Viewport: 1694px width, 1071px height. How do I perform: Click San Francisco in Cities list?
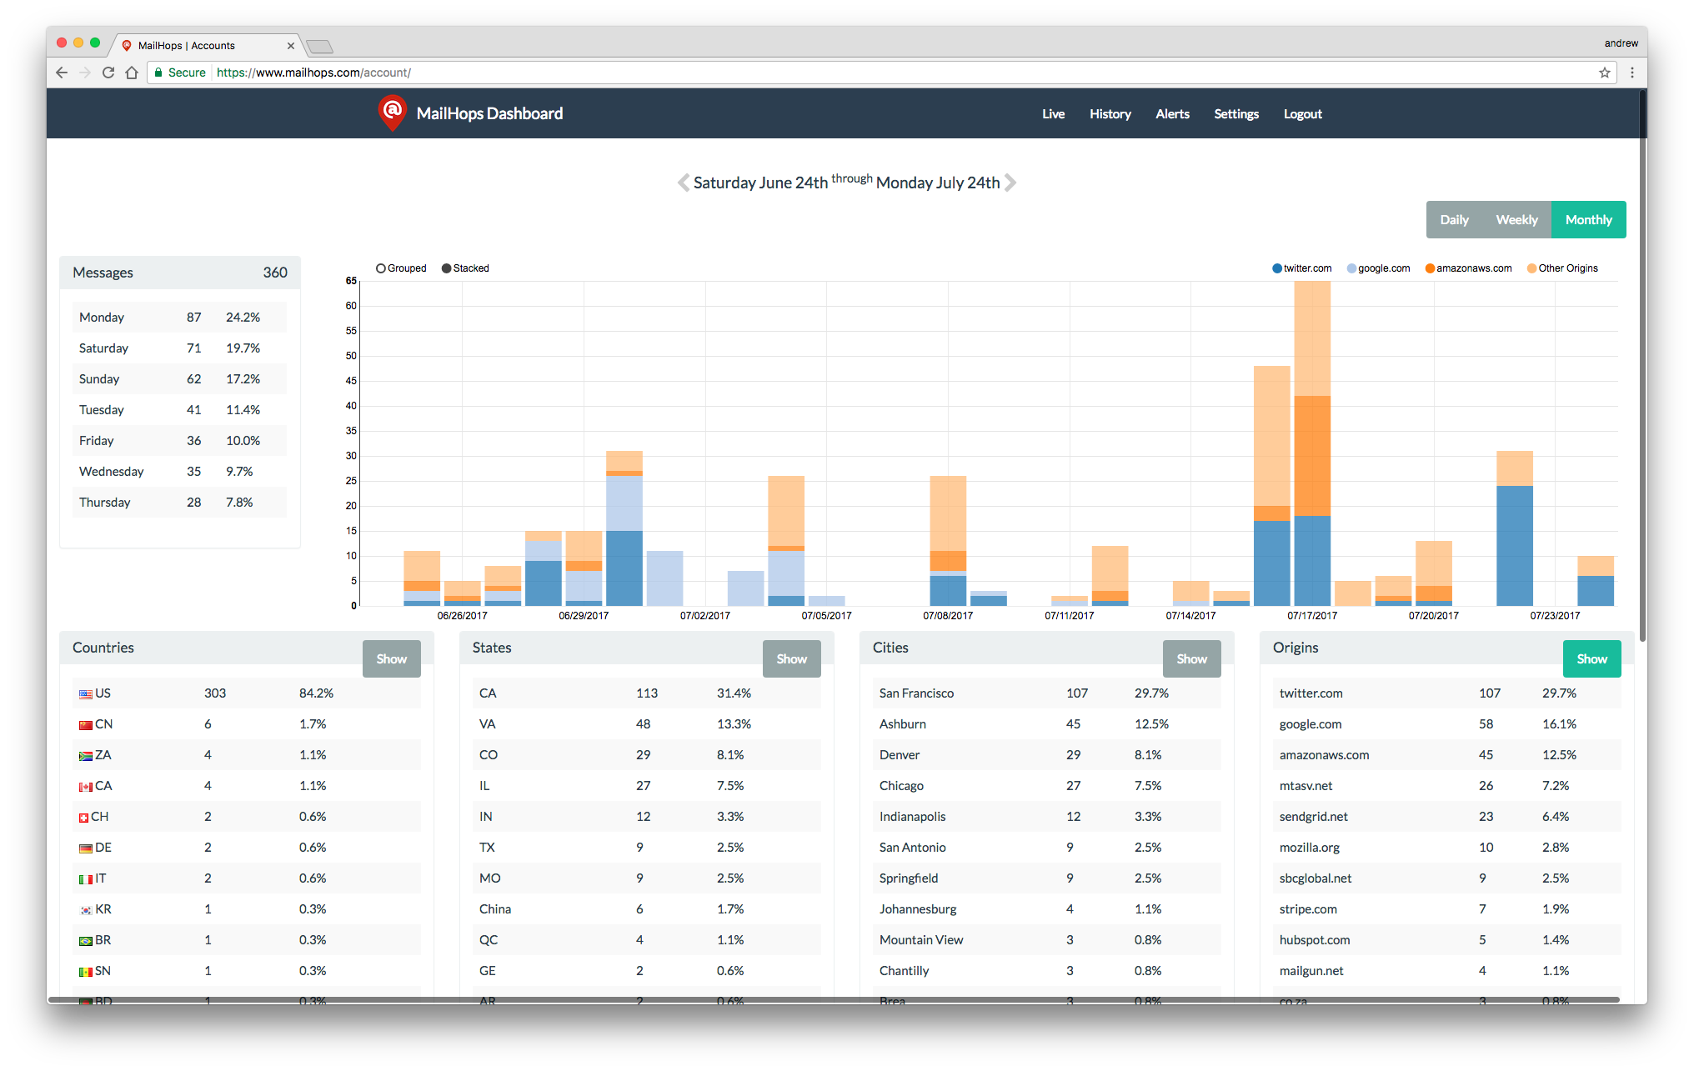coord(916,693)
